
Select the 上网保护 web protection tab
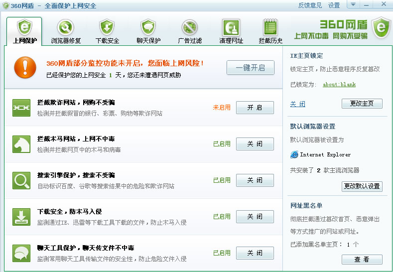pos(24,31)
